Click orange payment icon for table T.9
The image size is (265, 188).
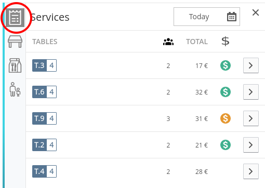[x=226, y=118]
